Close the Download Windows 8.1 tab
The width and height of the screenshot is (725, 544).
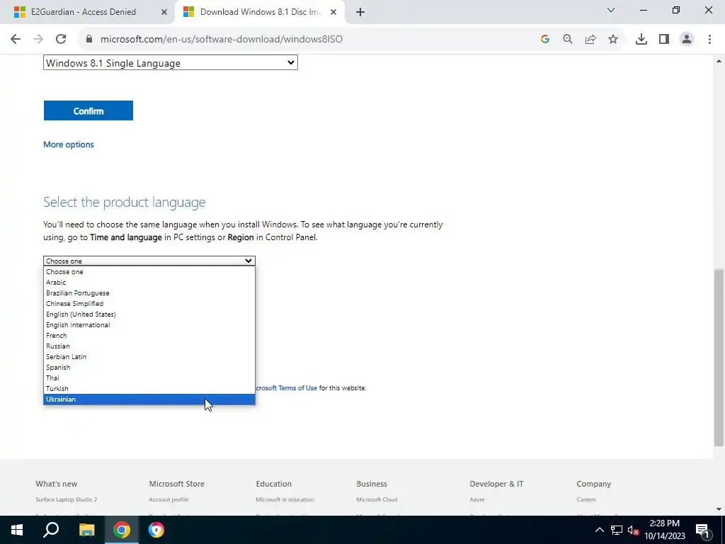pyautogui.click(x=333, y=12)
